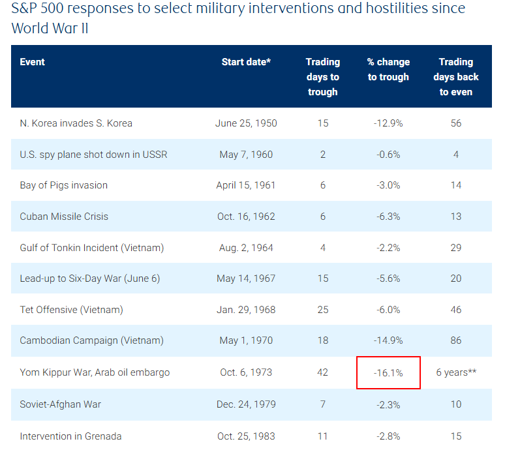505x450 pixels.
Task: Click the June 25, 1950 start date
Action: click(x=246, y=123)
